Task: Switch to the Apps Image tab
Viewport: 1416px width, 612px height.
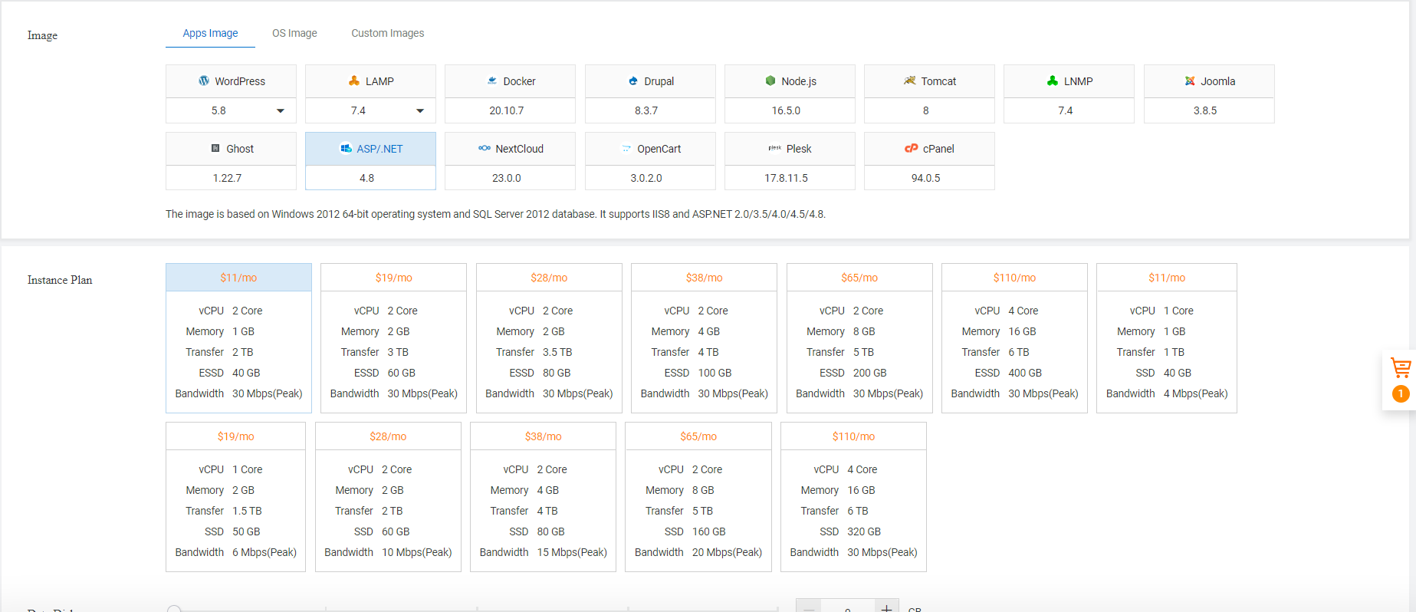Action: (x=210, y=33)
